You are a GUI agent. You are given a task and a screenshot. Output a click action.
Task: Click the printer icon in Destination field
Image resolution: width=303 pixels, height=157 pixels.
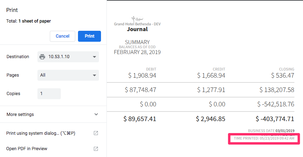point(42,57)
